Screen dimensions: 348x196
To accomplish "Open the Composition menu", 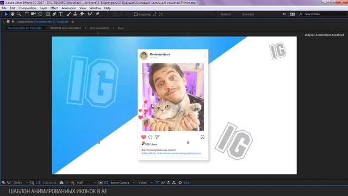I will click(x=27, y=8).
